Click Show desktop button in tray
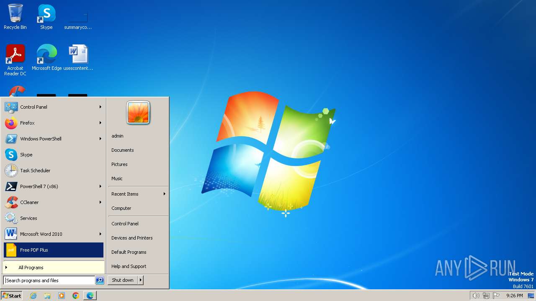Image resolution: width=536 pixels, height=301 pixels. [531, 296]
